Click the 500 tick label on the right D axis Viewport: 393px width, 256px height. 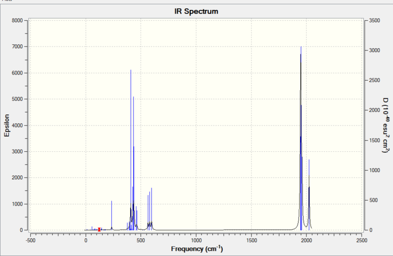pyautogui.click(x=373, y=200)
